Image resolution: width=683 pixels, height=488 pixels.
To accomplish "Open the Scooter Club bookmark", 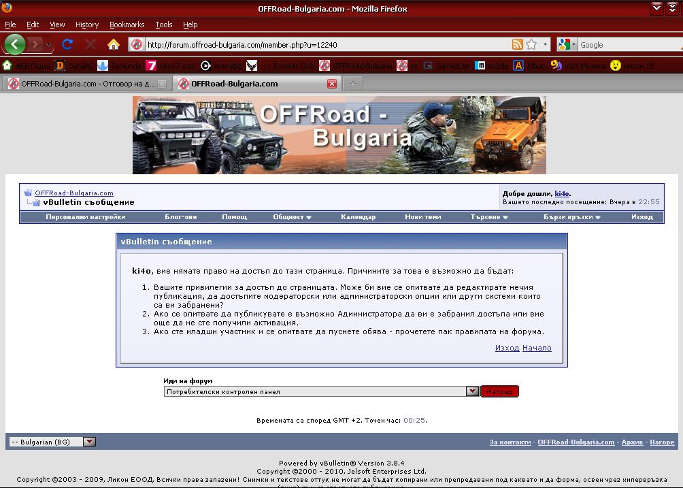I will [280, 66].
